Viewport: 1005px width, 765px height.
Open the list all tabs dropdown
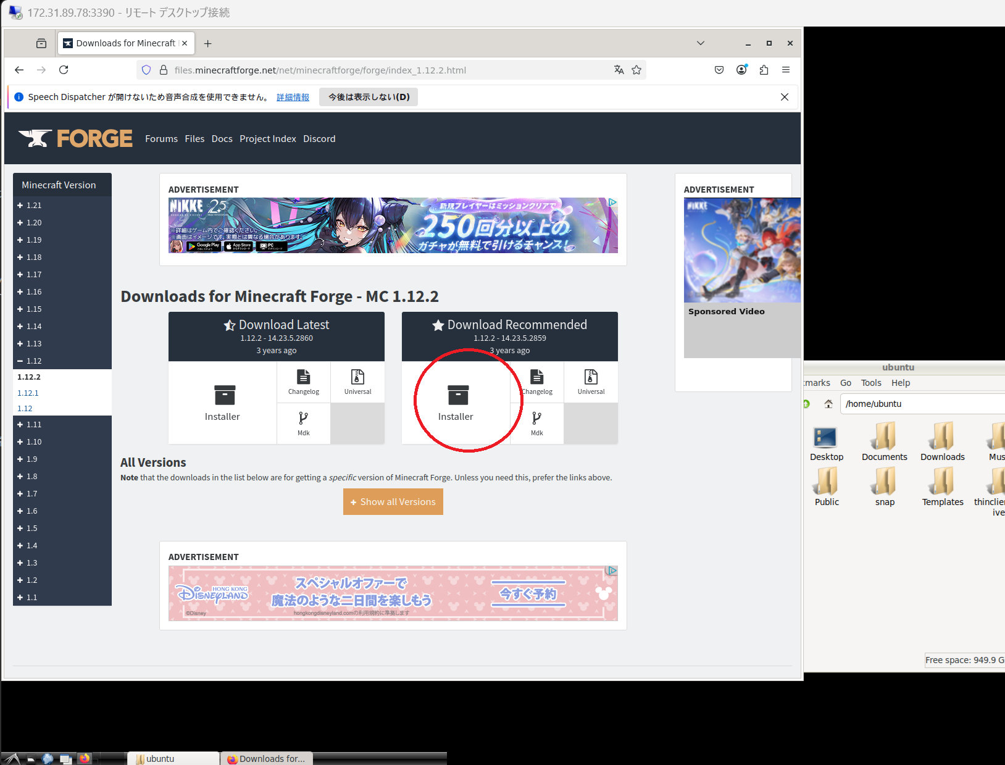tap(701, 43)
